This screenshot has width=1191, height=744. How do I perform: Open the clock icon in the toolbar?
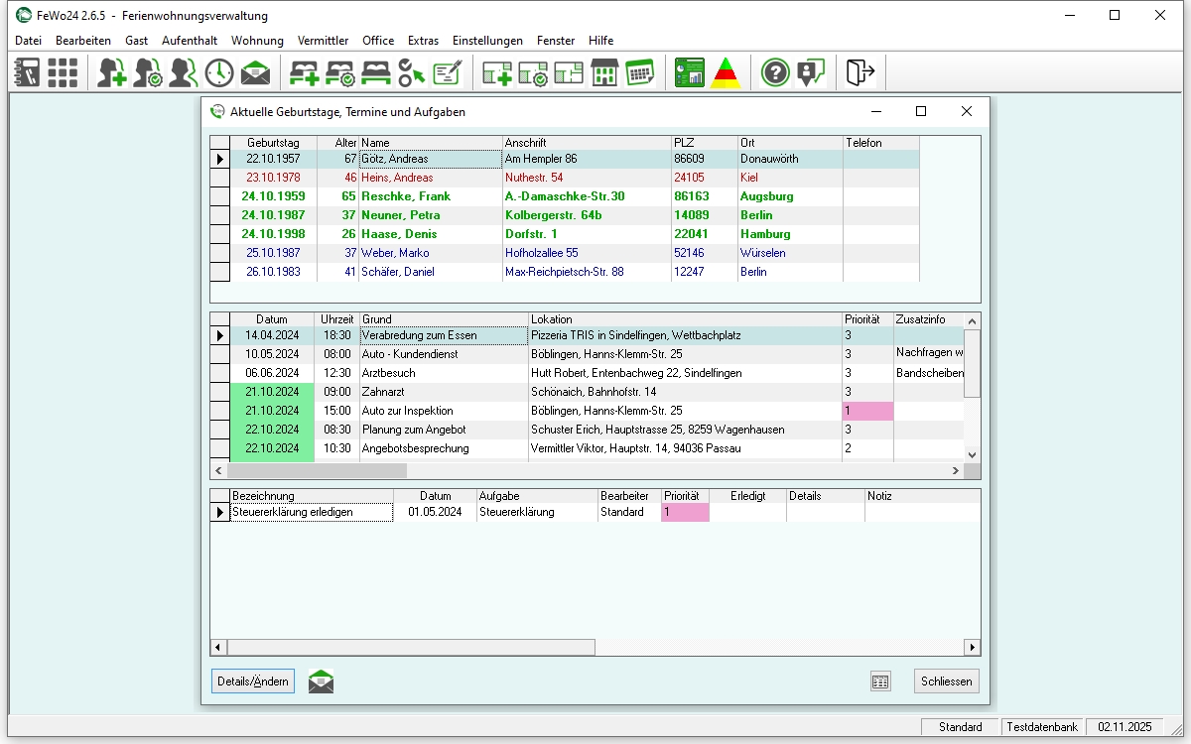(x=219, y=72)
